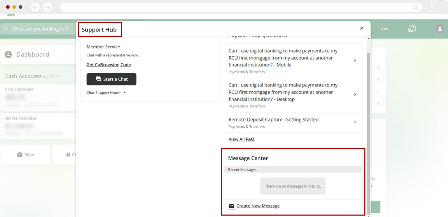The image size is (448, 217).
Task: Click the Support Hub dialog scrollbar
Action: click(368, 133)
